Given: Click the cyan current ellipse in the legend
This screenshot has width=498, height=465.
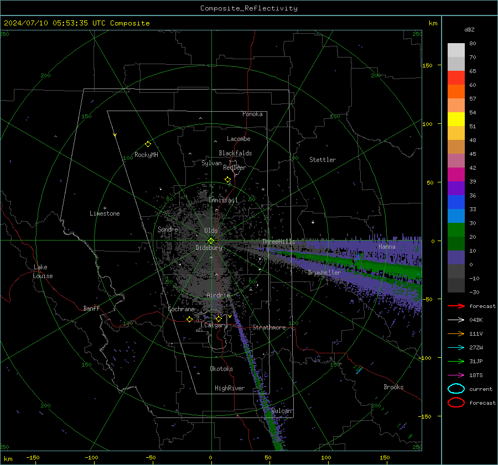Looking at the screenshot, I should coord(456,389).
